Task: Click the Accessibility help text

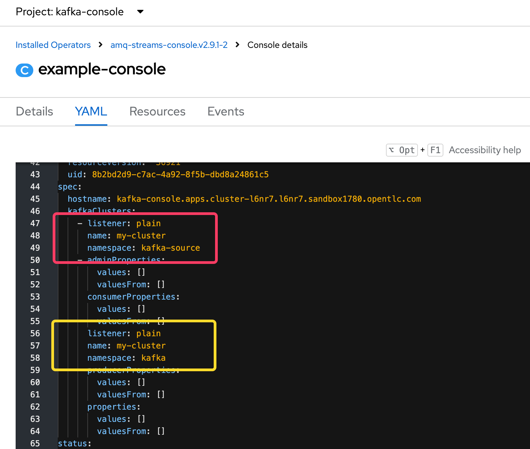Action: point(485,150)
